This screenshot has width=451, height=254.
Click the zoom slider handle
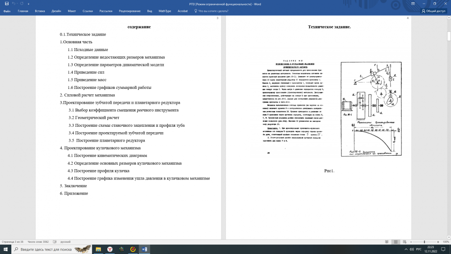[424, 242]
